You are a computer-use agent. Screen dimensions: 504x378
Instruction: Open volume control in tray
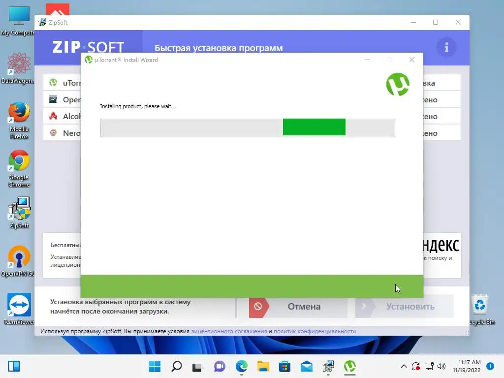click(x=441, y=366)
